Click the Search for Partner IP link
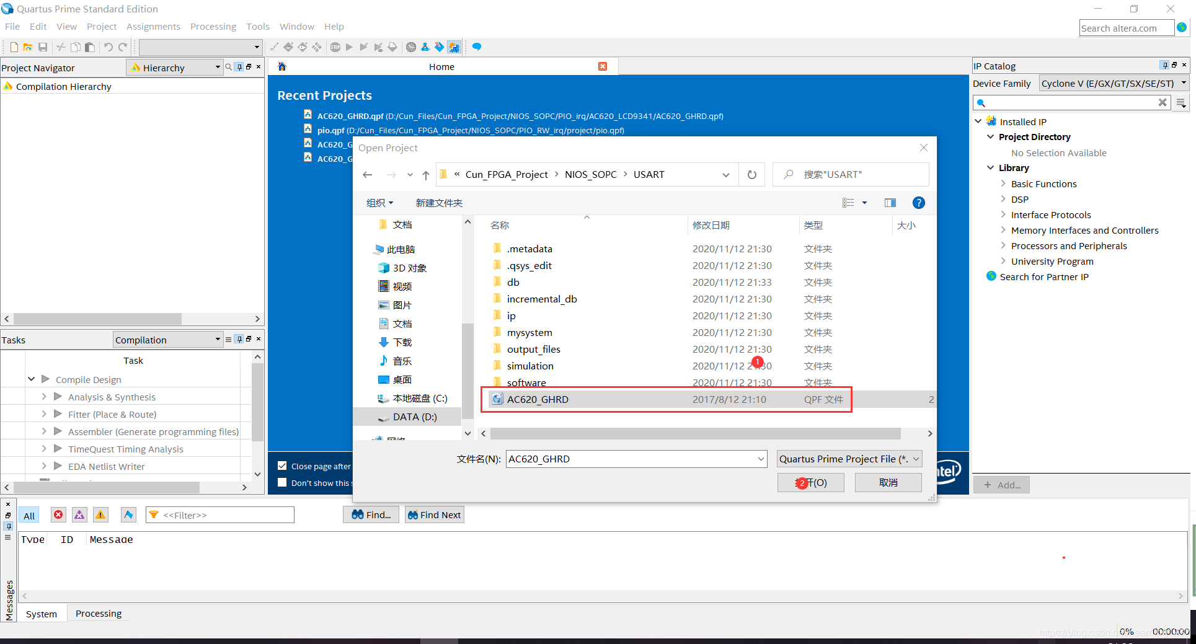The height and width of the screenshot is (644, 1196). click(1044, 276)
